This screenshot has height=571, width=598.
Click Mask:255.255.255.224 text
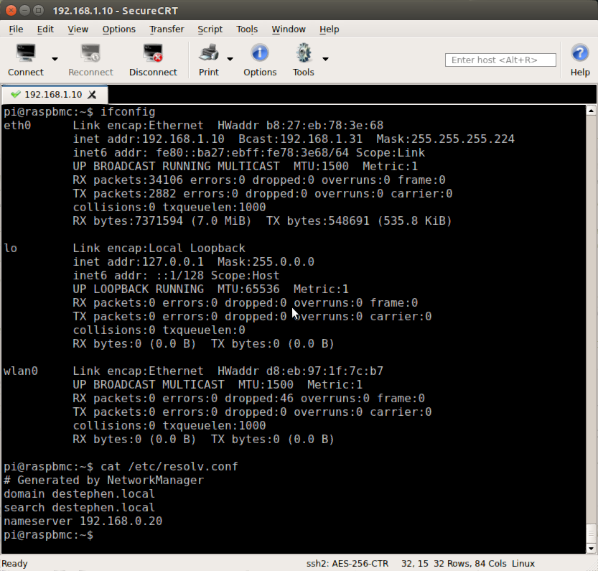tap(445, 139)
